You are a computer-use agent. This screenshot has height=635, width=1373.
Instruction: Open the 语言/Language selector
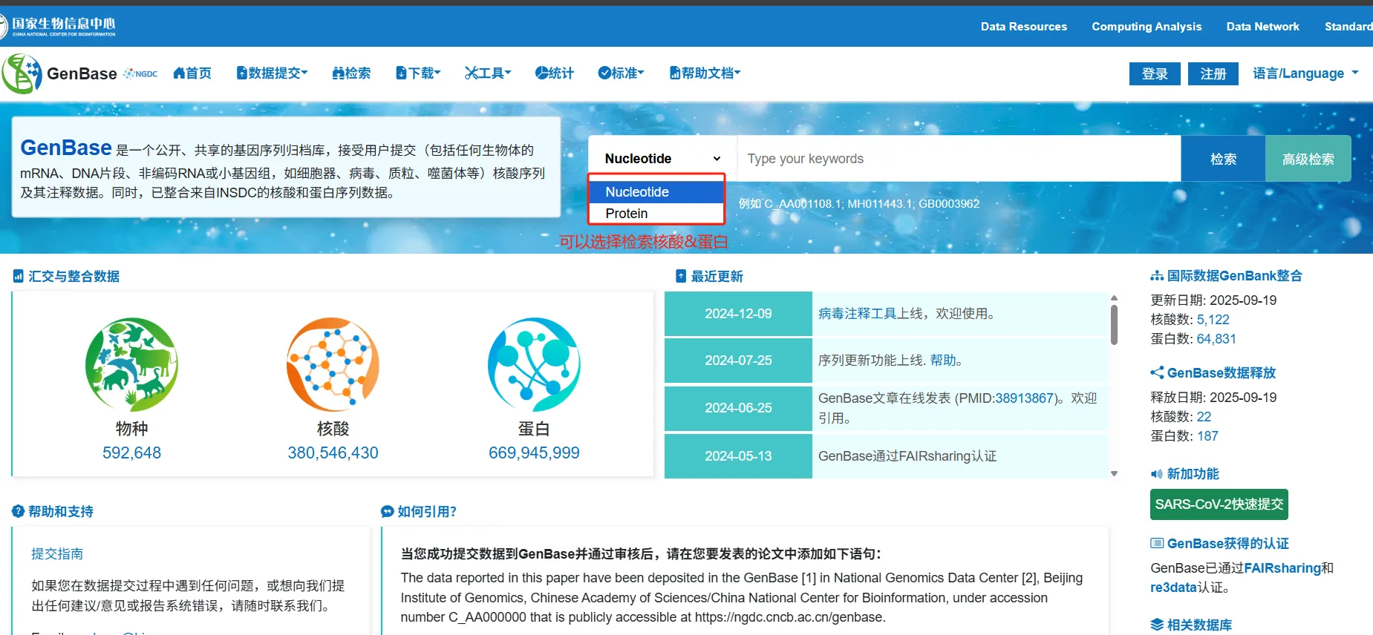[1305, 73]
